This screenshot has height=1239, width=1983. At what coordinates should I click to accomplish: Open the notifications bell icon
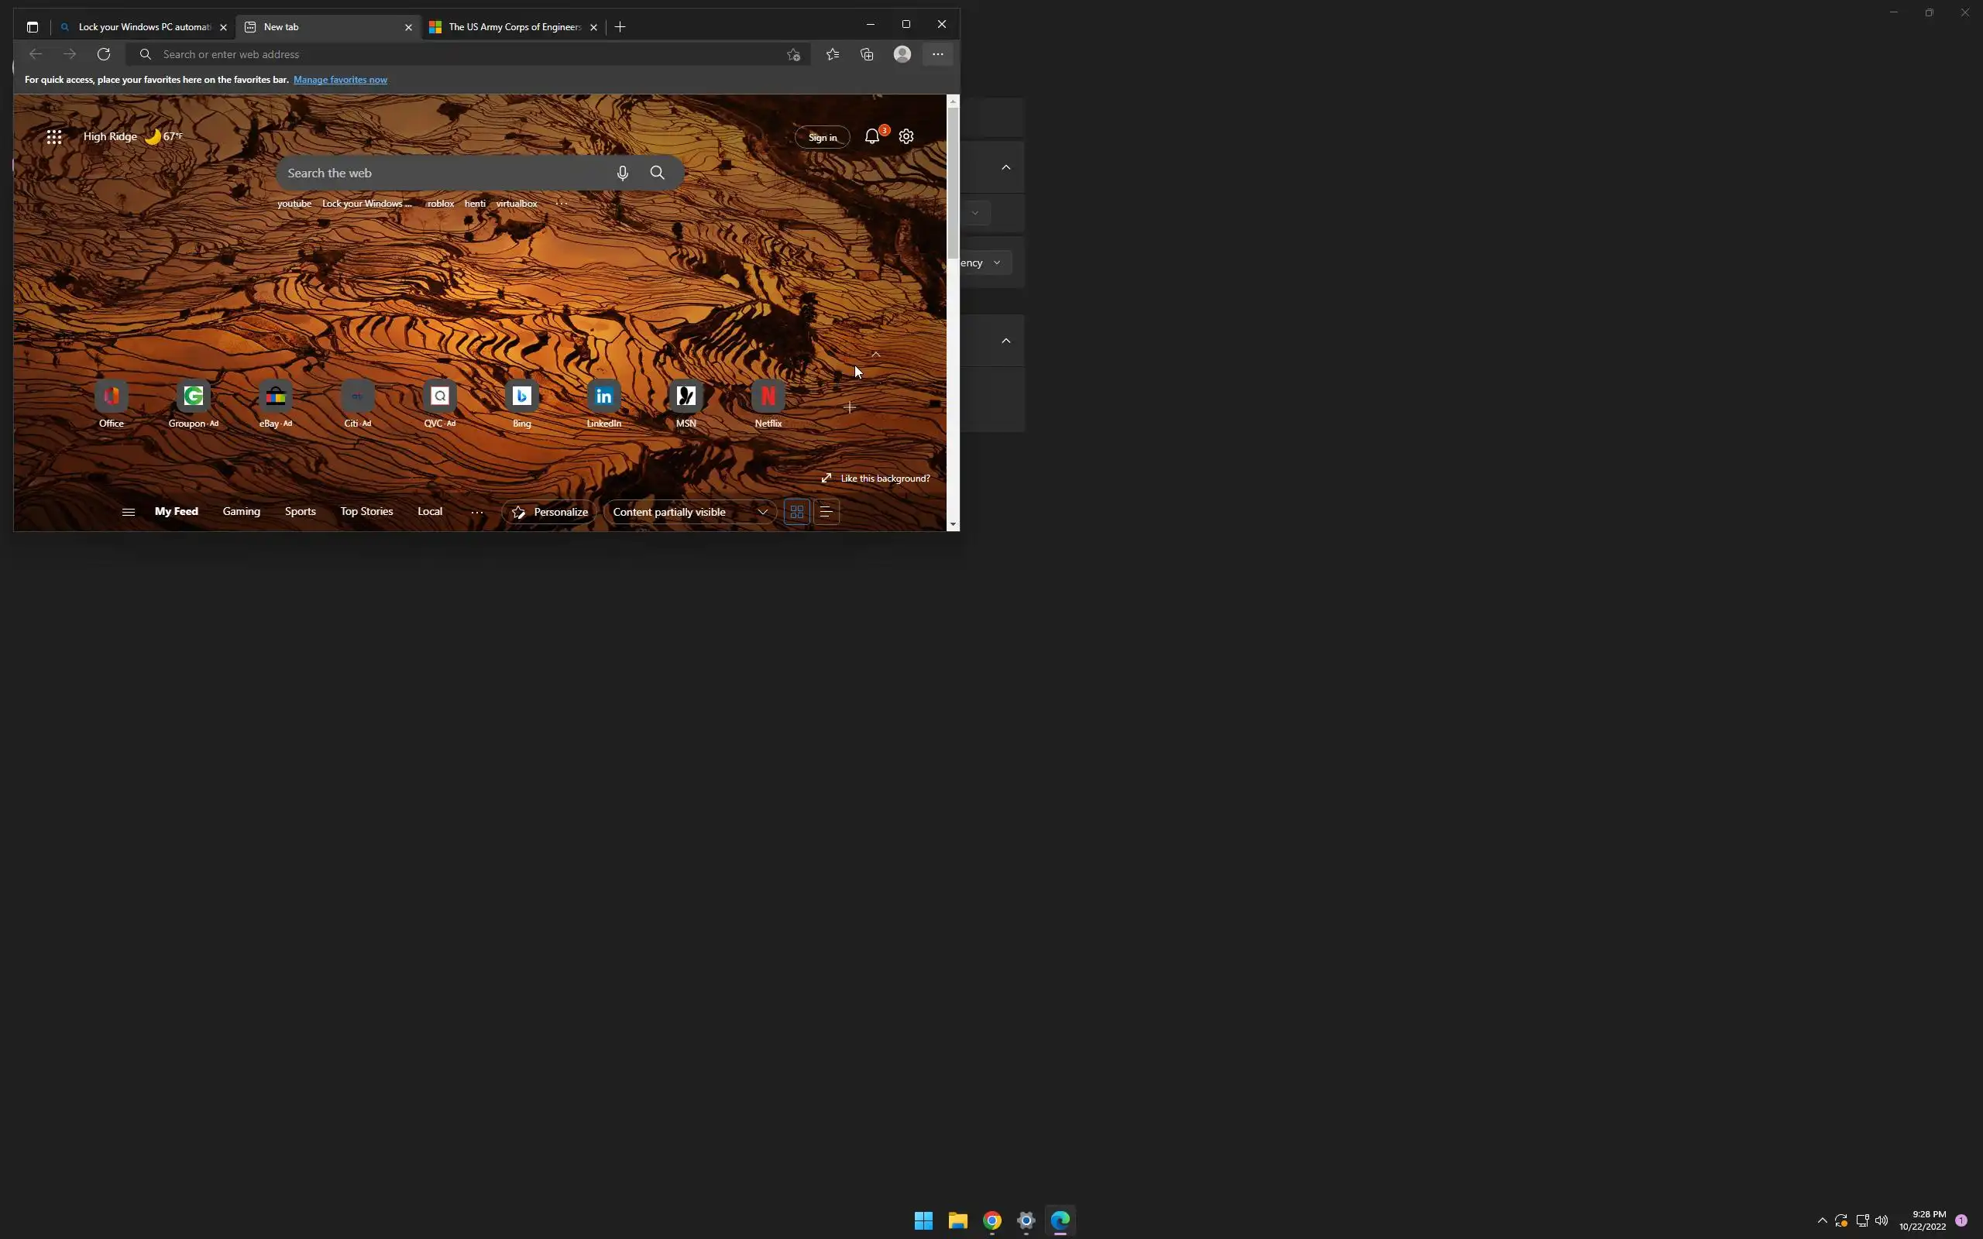coord(872,137)
